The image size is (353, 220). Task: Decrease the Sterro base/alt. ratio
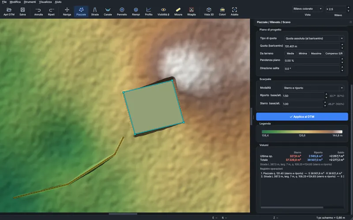tap(325, 106)
